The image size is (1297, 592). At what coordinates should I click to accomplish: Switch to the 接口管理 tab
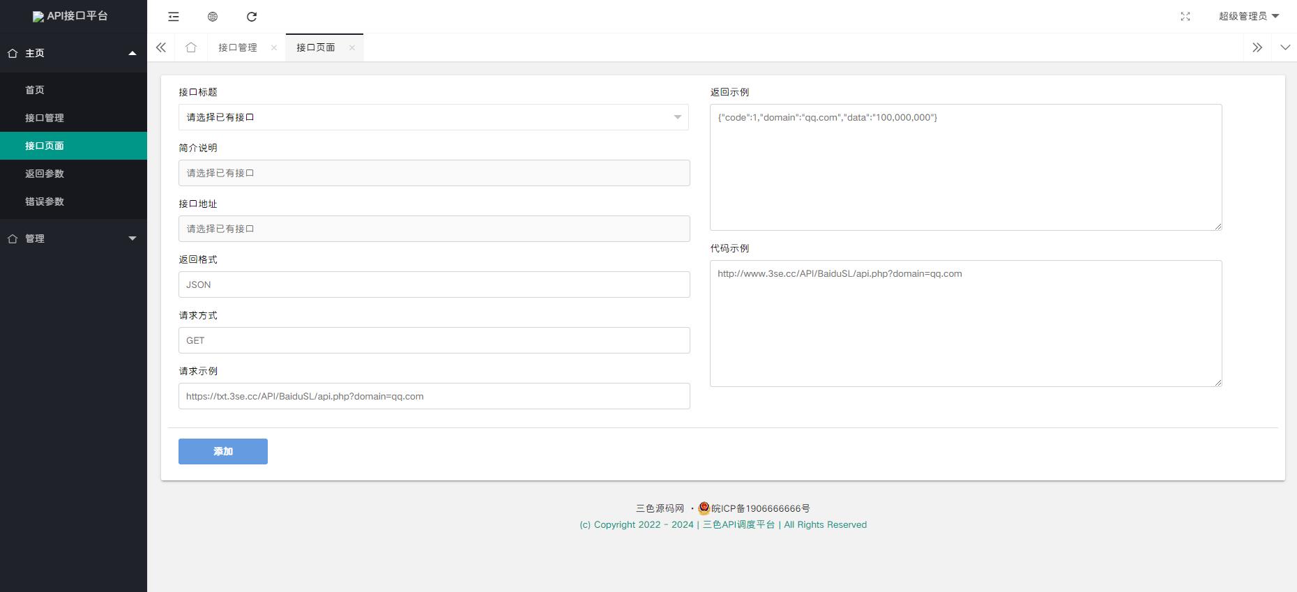[238, 47]
